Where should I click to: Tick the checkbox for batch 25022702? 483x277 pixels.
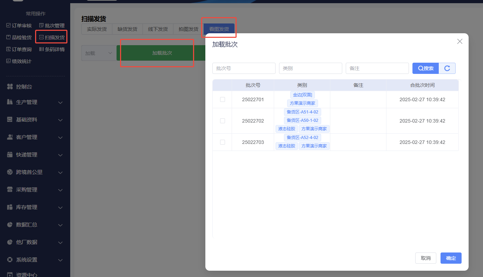tap(222, 121)
